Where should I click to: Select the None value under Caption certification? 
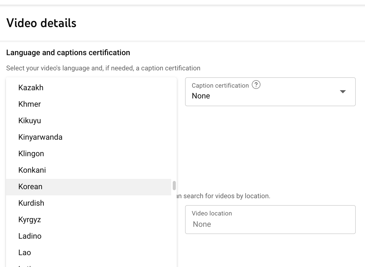[201, 96]
